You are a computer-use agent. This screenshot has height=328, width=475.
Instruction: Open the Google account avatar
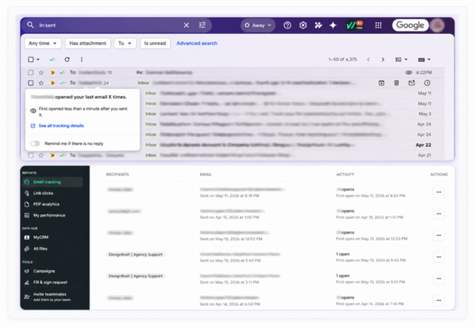437,25
